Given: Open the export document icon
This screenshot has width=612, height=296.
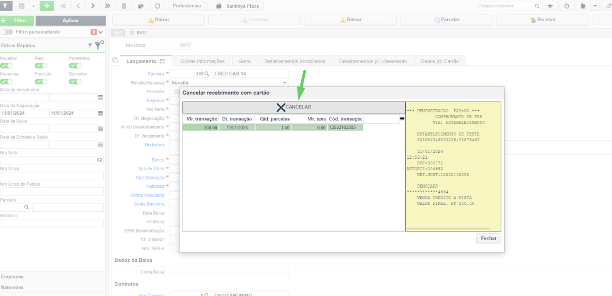Looking at the screenshot, I should [x=583, y=6].
